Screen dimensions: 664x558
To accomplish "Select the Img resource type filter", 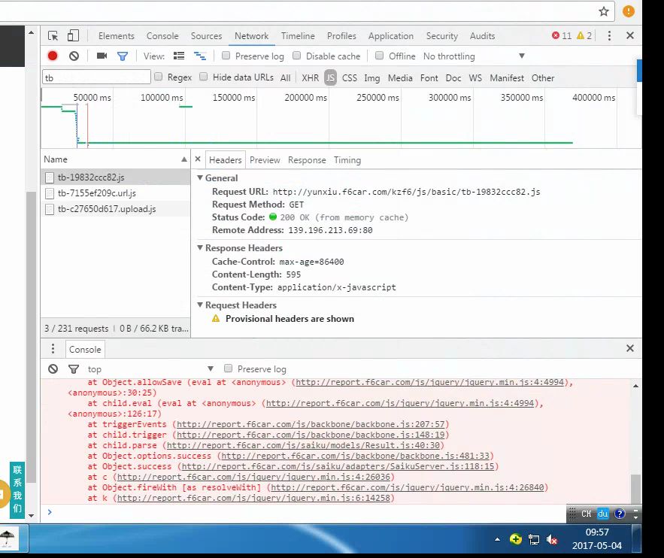I will click(x=371, y=78).
